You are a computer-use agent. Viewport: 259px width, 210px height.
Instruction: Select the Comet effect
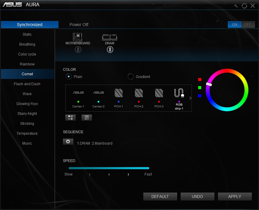coord(27,74)
